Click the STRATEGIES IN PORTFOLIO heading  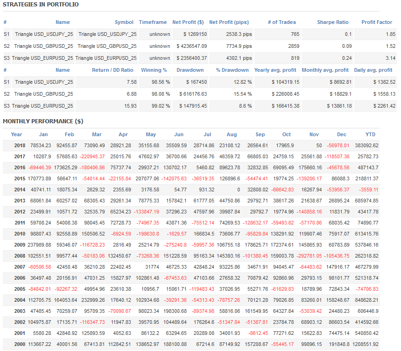[40, 5]
